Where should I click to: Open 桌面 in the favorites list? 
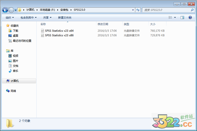tap(15, 36)
